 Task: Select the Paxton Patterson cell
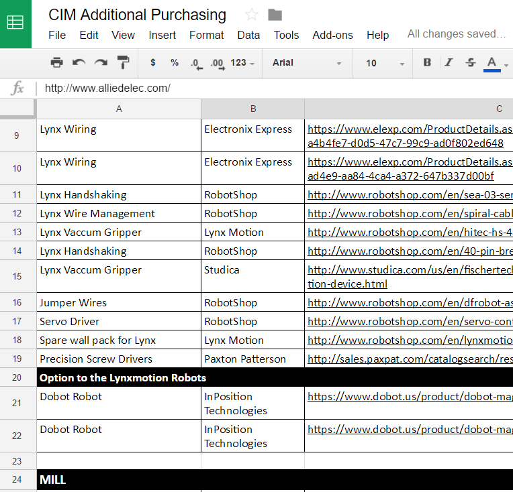252,359
